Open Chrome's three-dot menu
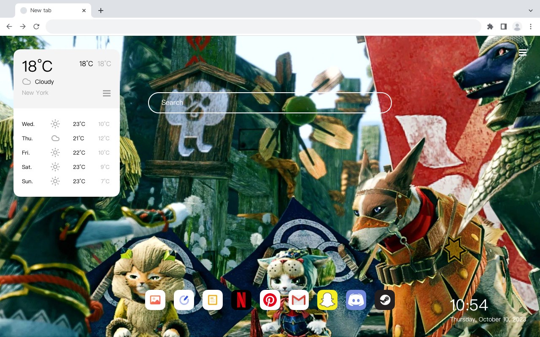540x337 pixels. [x=531, y=27]
